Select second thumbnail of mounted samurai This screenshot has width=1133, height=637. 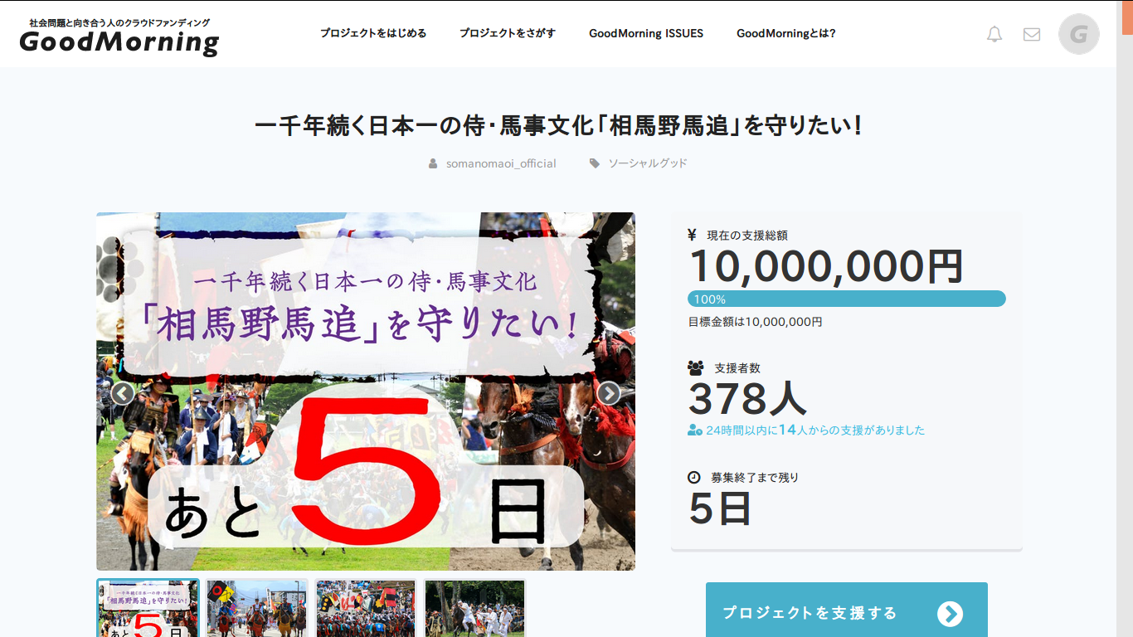pos(257,609)
